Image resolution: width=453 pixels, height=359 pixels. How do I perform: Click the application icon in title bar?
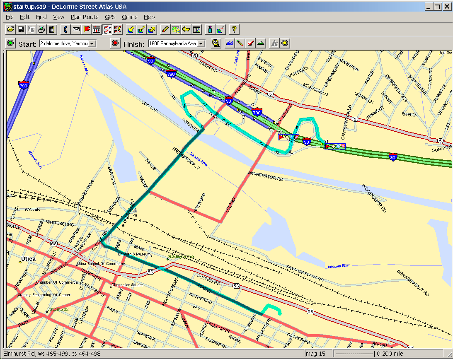[x=8, y=7]
